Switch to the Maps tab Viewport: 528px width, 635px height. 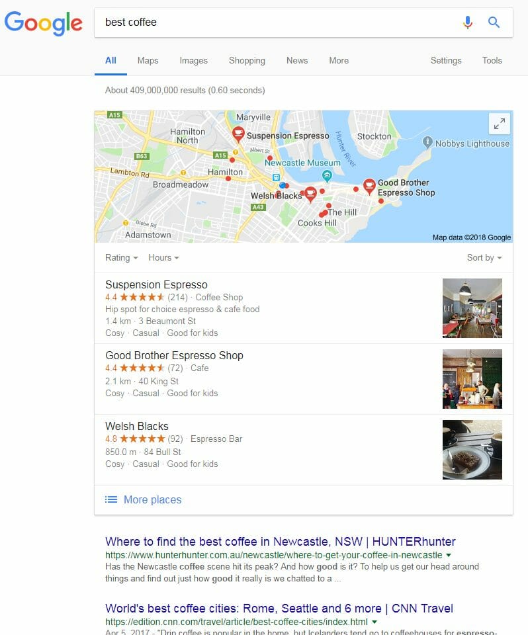(148, 60)
